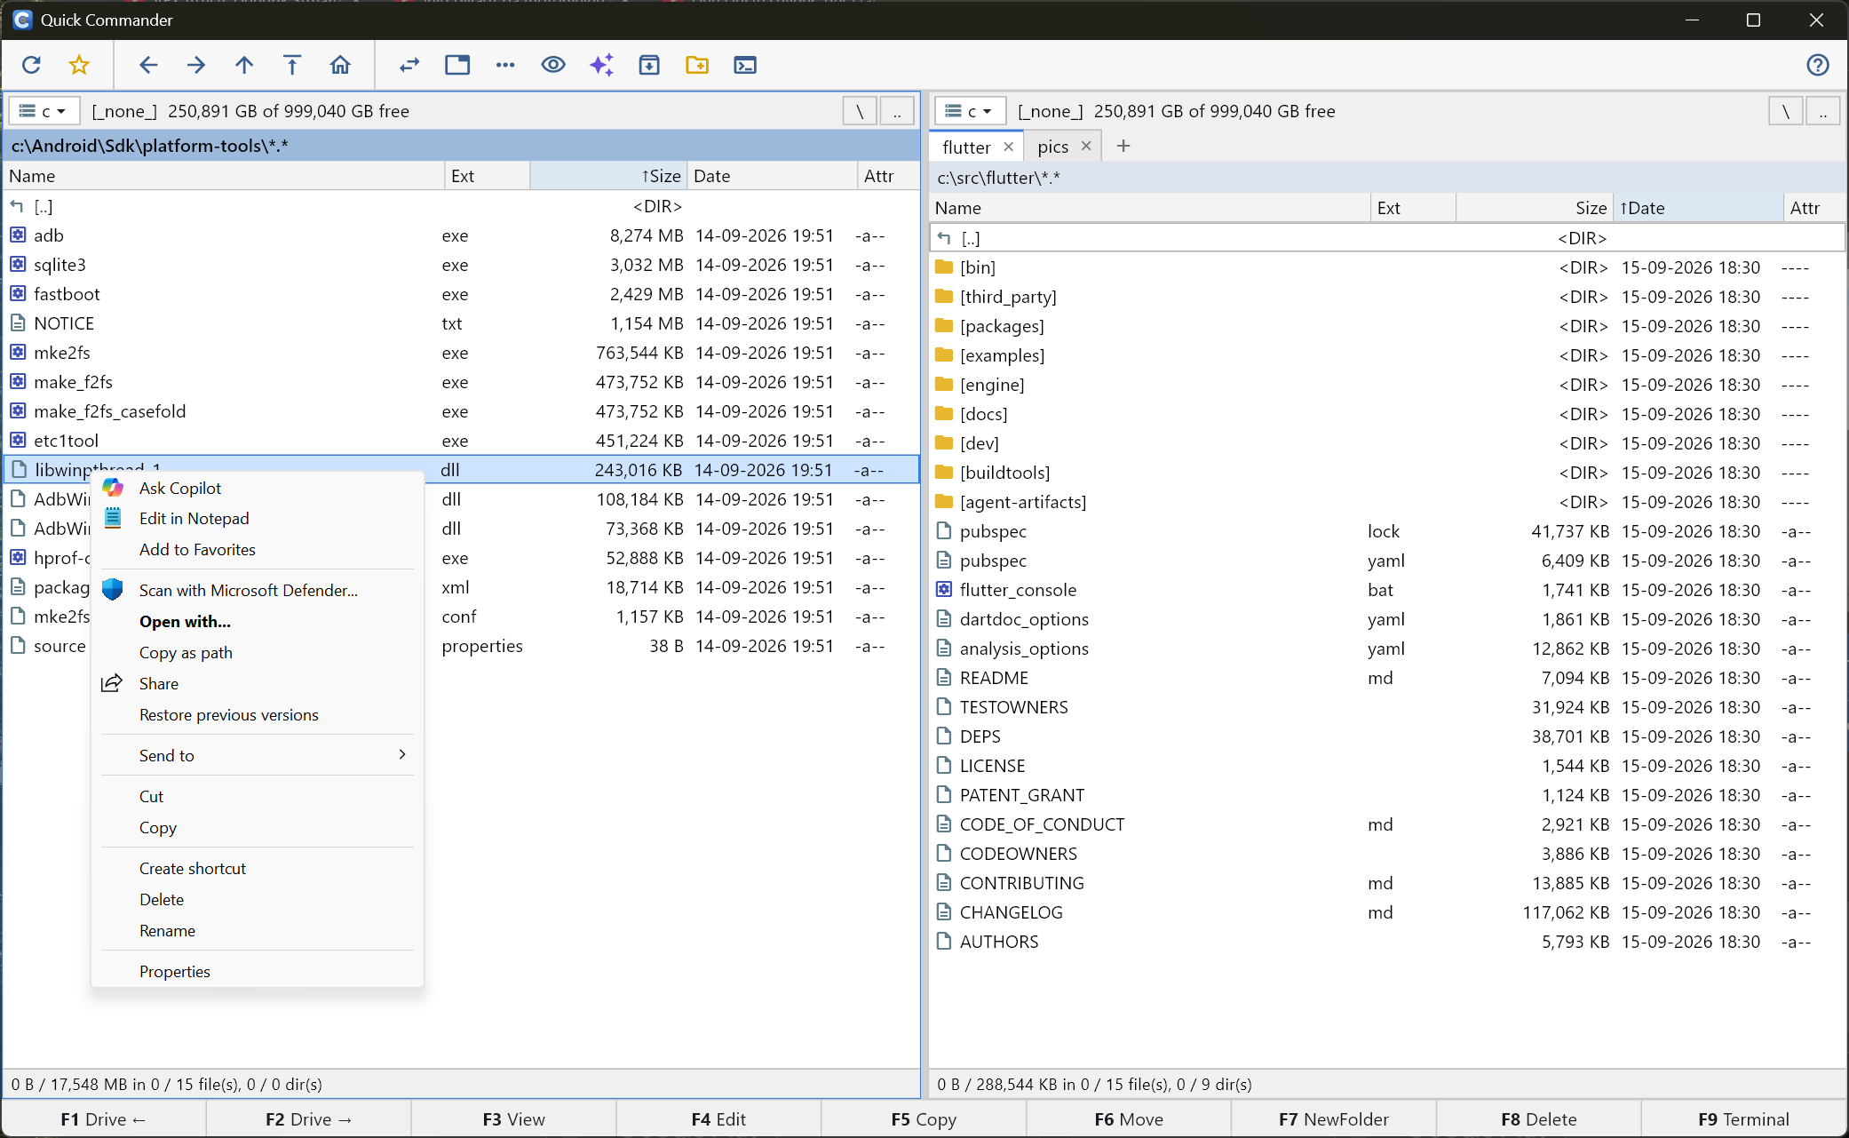Click the go-to-root arrow icon
The height and width of the screenshot is (1138, 1849).
point(292,65)
